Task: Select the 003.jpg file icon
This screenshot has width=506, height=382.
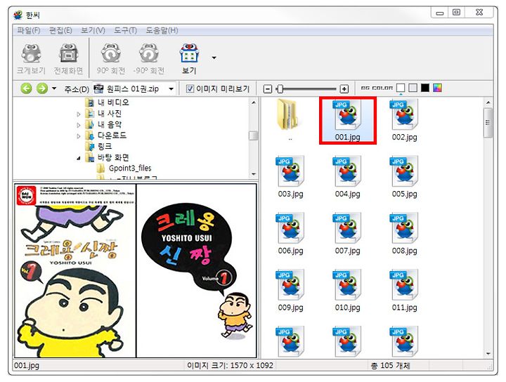Action: point(290,171)
